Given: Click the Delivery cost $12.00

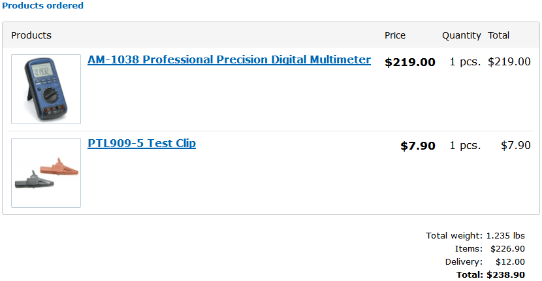Looking at the screenshot, I should tap(510, 262).
